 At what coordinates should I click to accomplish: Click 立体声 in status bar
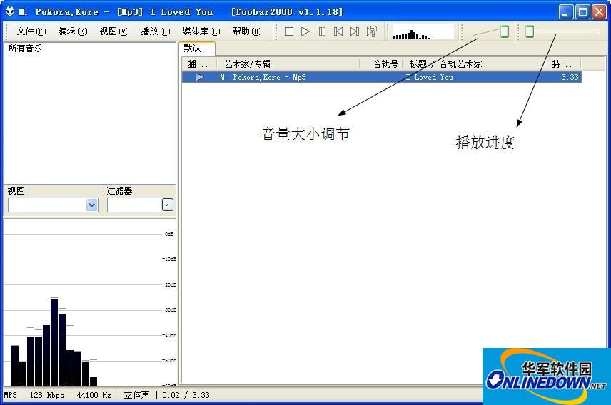pyautogui.click(x=136, y=395)
